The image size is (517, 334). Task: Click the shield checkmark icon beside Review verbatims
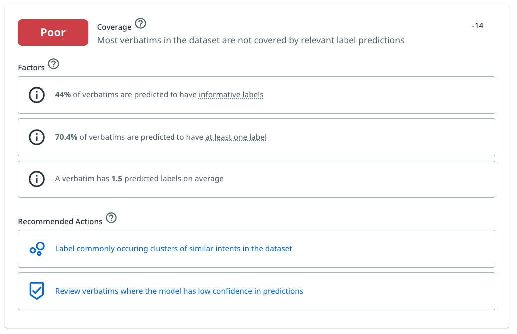37,291
